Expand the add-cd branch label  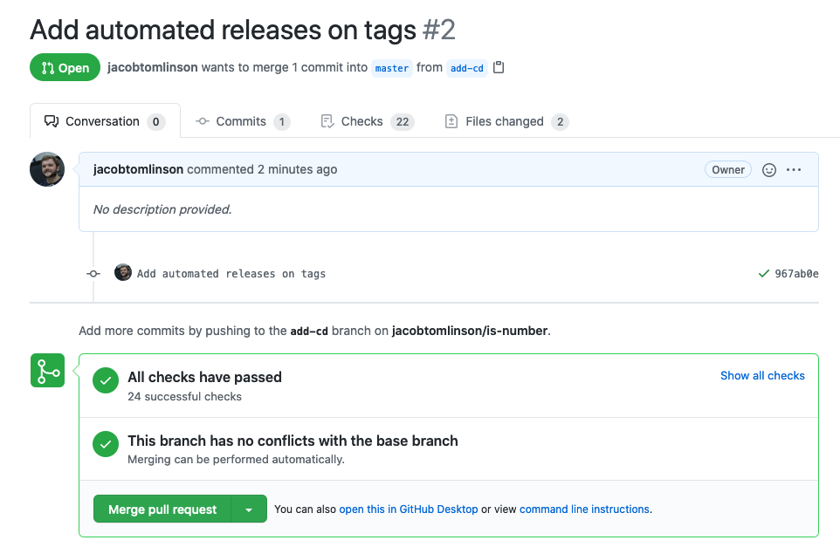tap(467, 68)
